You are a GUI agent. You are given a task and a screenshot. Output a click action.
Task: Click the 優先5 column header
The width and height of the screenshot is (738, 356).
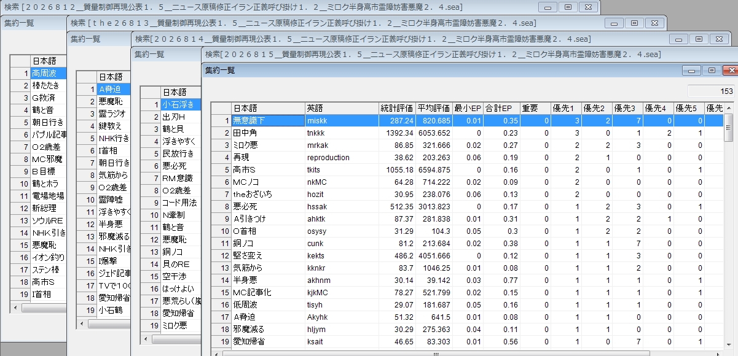pyautogui.click(x=688, y=108)
